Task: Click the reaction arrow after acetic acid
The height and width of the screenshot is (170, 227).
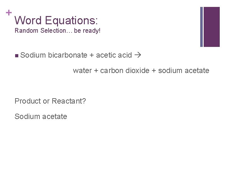Action: pos(138,55)
